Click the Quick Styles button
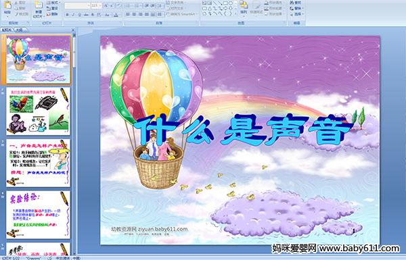This screenshot has width=406, height=260. [x=257, y=7]
